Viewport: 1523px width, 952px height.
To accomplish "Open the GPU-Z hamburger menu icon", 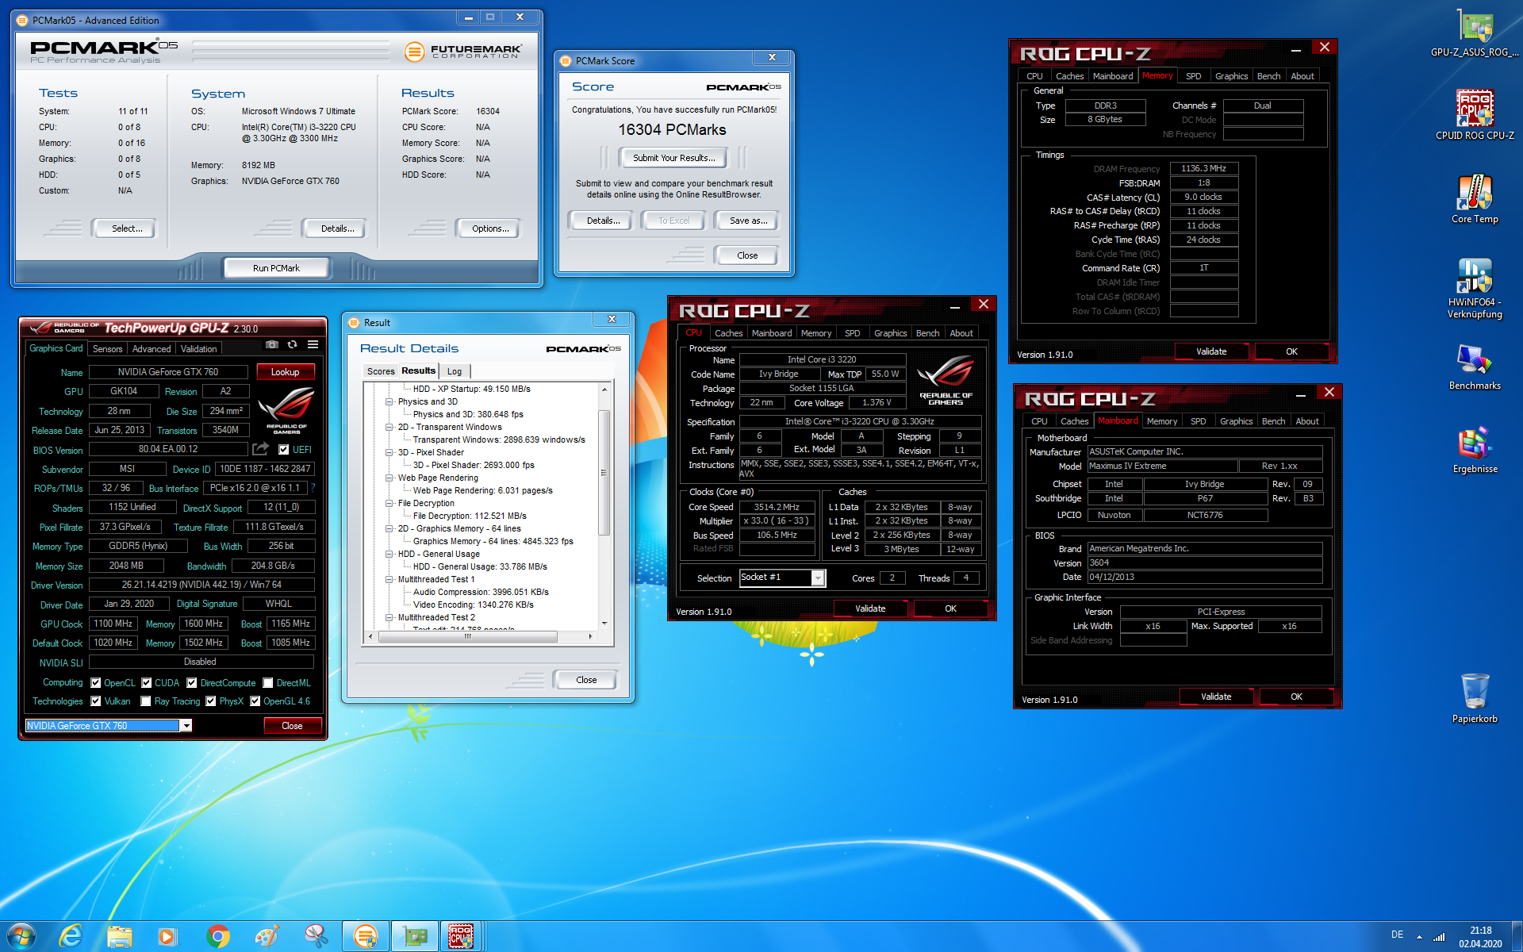I will (313, 344).
